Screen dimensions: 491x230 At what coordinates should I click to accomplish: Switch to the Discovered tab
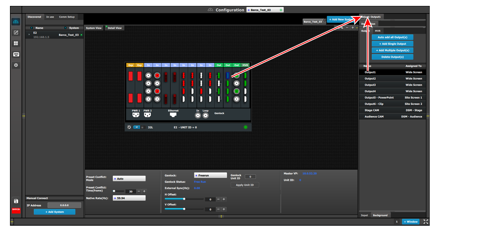point(34,17)
